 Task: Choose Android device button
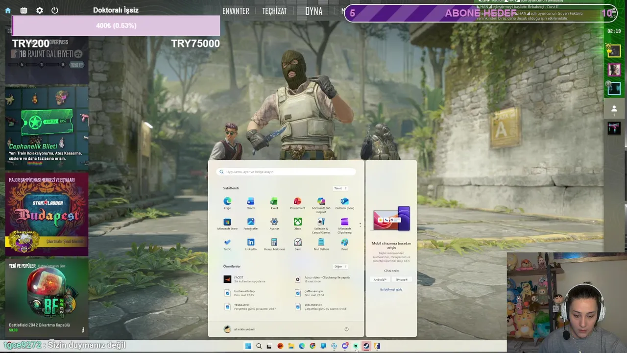pos(380,279)
